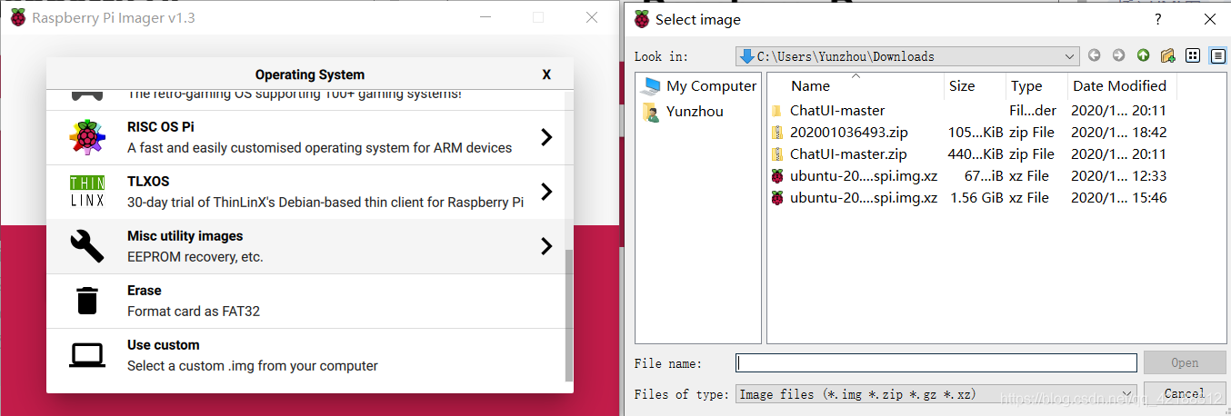Click the ChatUI-master folder icon
1231x416 pixels.
point(777,111)
